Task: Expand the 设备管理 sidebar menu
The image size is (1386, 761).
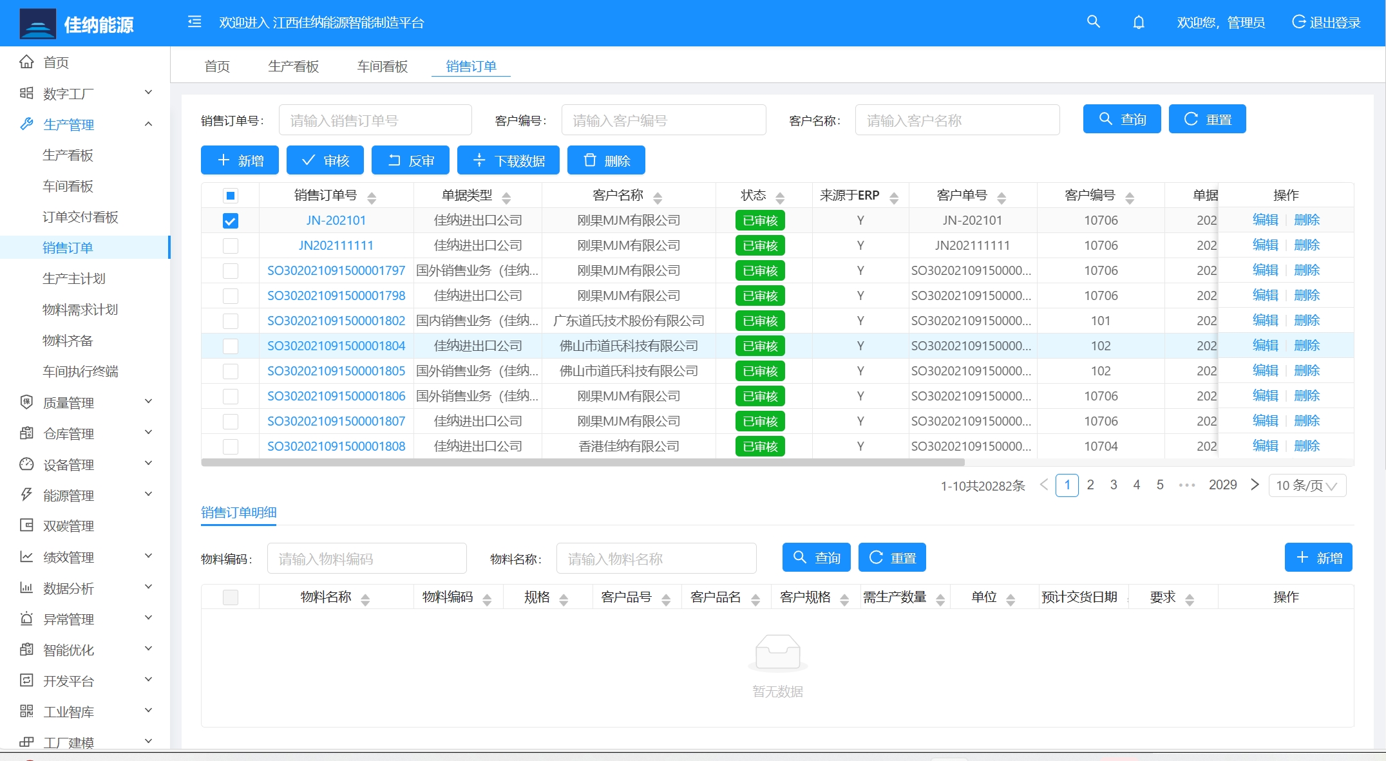Action: pyautogui.click(x=148, y=463)
